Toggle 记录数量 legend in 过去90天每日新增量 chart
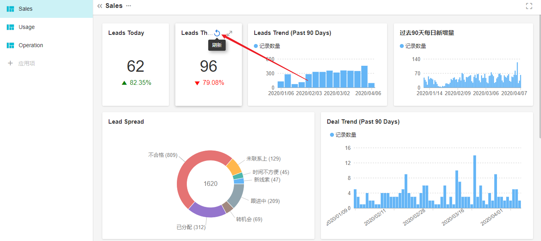 tap(413, 46)
